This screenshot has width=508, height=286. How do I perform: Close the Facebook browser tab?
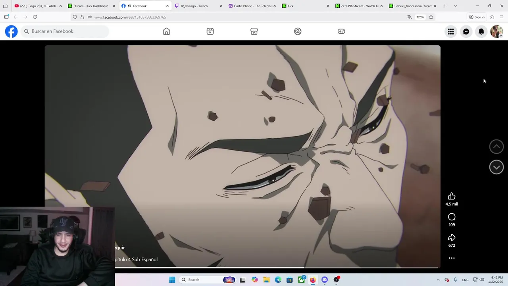pos(167,6)
